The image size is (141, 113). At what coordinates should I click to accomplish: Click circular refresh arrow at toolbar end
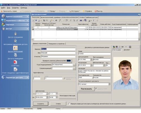coord(97,20)
